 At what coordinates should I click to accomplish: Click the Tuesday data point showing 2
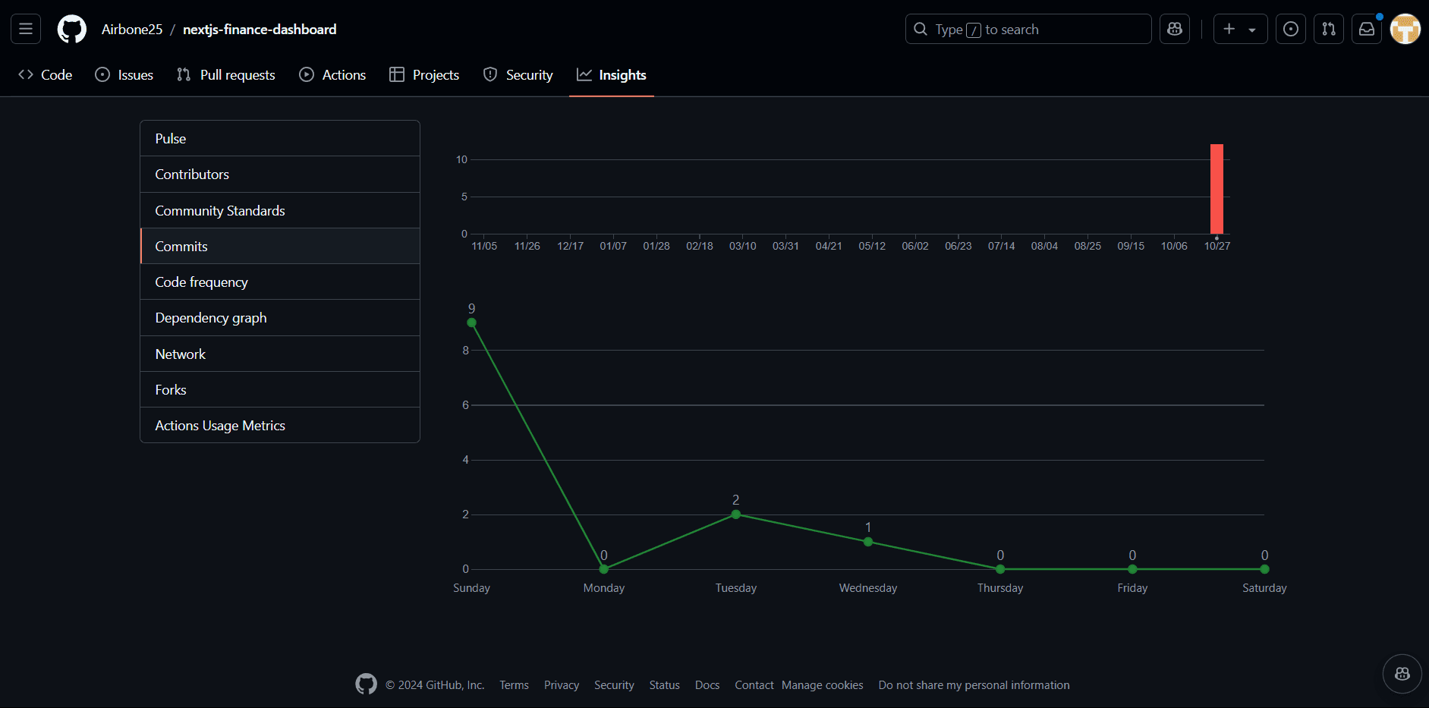click(x=735, y=514)
